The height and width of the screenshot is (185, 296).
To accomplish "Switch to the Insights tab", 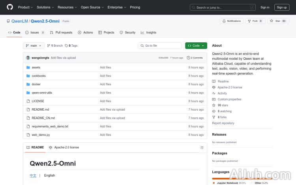I will click(x=148, y=32).
